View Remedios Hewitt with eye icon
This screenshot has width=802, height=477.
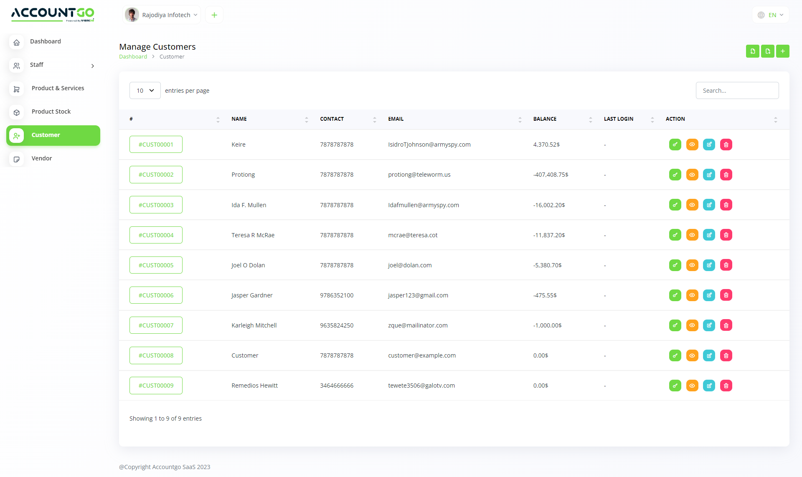tap(692, 386)
